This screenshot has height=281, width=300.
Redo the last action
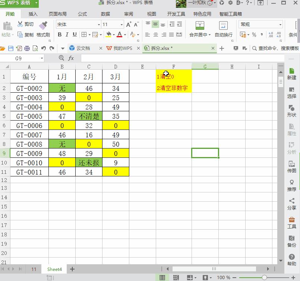pos(52,48)
